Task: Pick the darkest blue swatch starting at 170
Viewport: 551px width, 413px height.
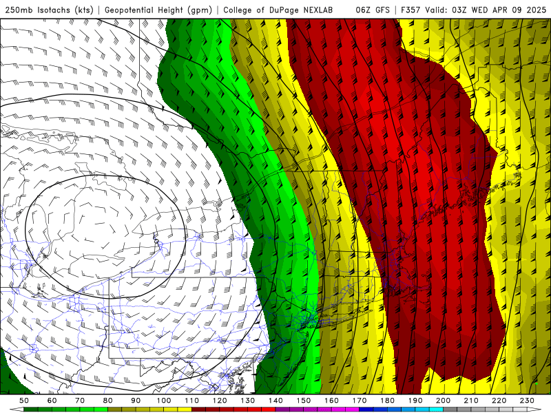Action: 366,410
